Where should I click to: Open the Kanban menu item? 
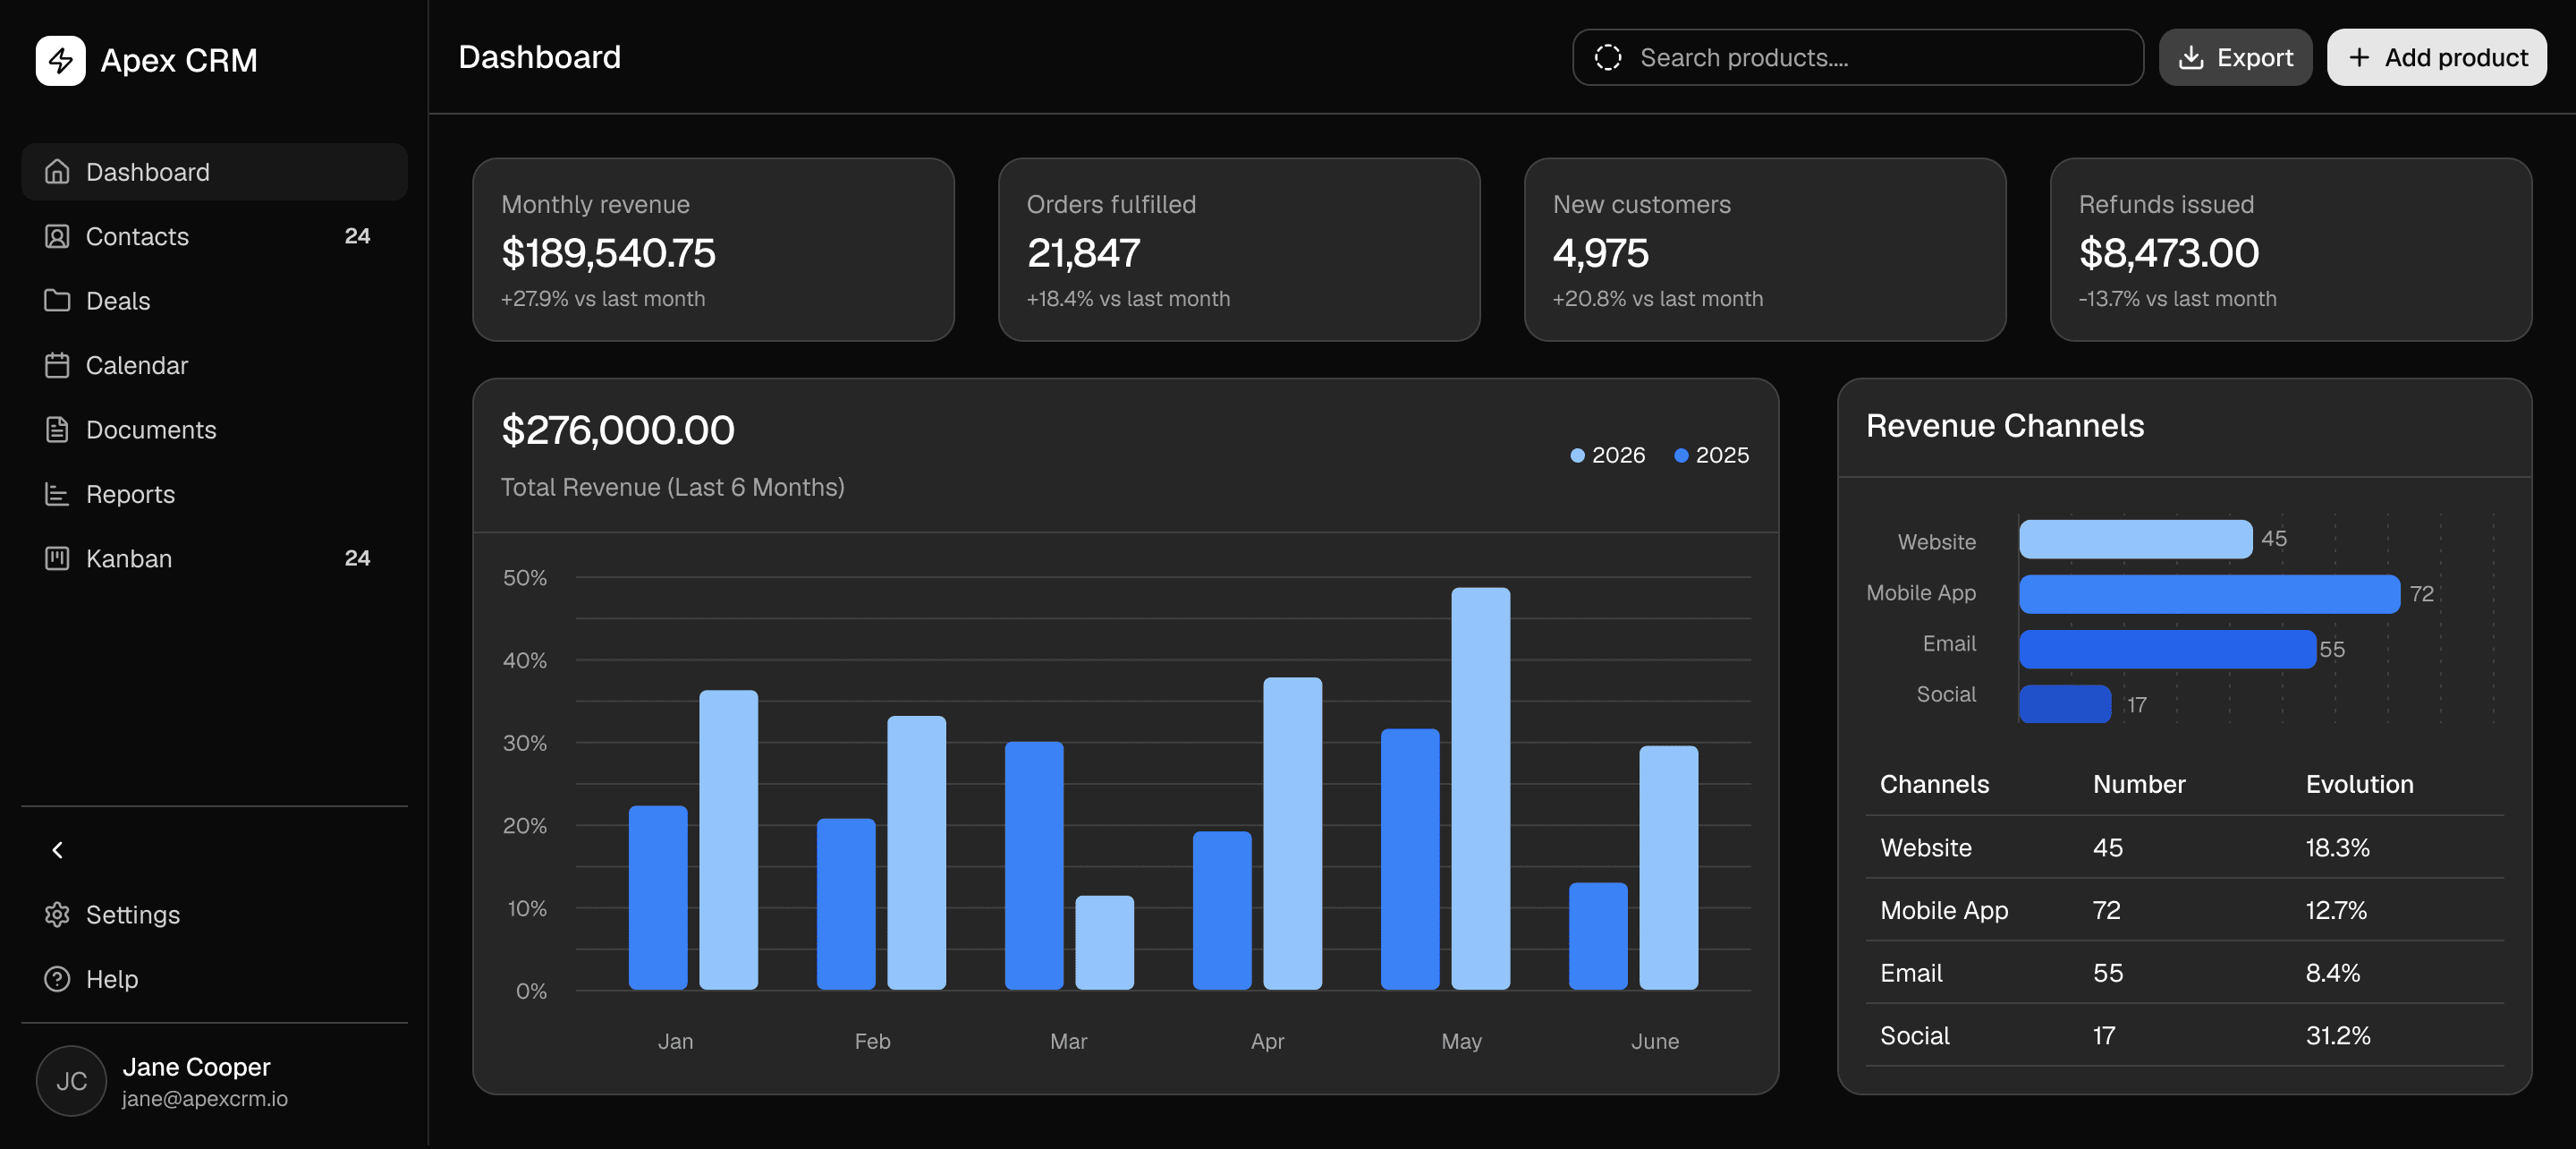pyautogui.click(x=214, y=558)
